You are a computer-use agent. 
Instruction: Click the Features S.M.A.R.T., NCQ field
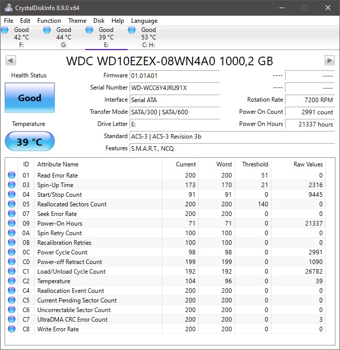(x=232, y=148)
